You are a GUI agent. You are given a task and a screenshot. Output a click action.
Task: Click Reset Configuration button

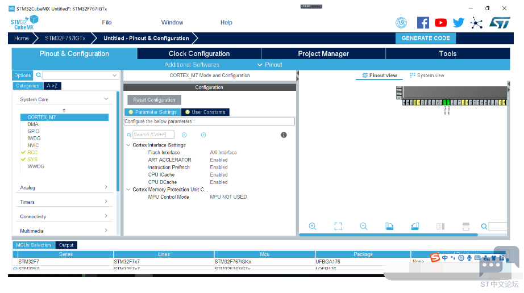pos(154,100)
